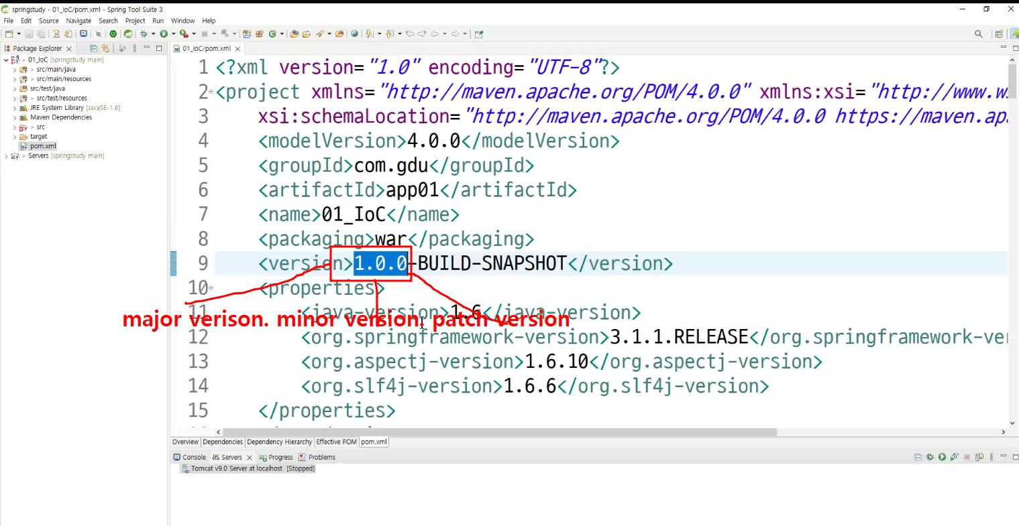Viewport: 1019px width, 526px height.
Task: Open the Navigate menu
Action: [78, 21]
